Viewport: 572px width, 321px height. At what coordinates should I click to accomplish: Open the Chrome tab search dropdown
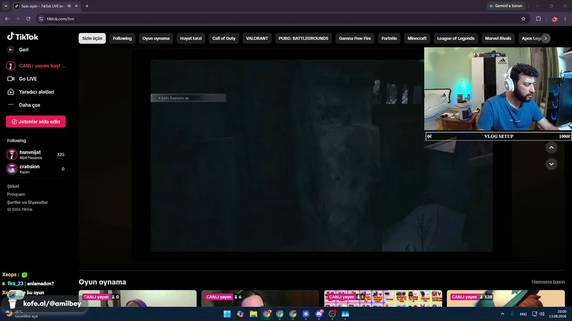6,6
